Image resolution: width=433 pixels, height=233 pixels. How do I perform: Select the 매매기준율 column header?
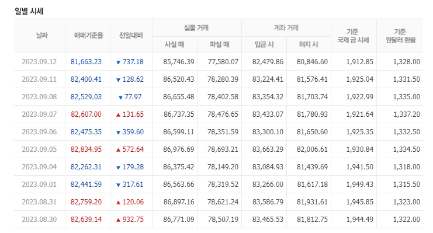coord(88,36)
